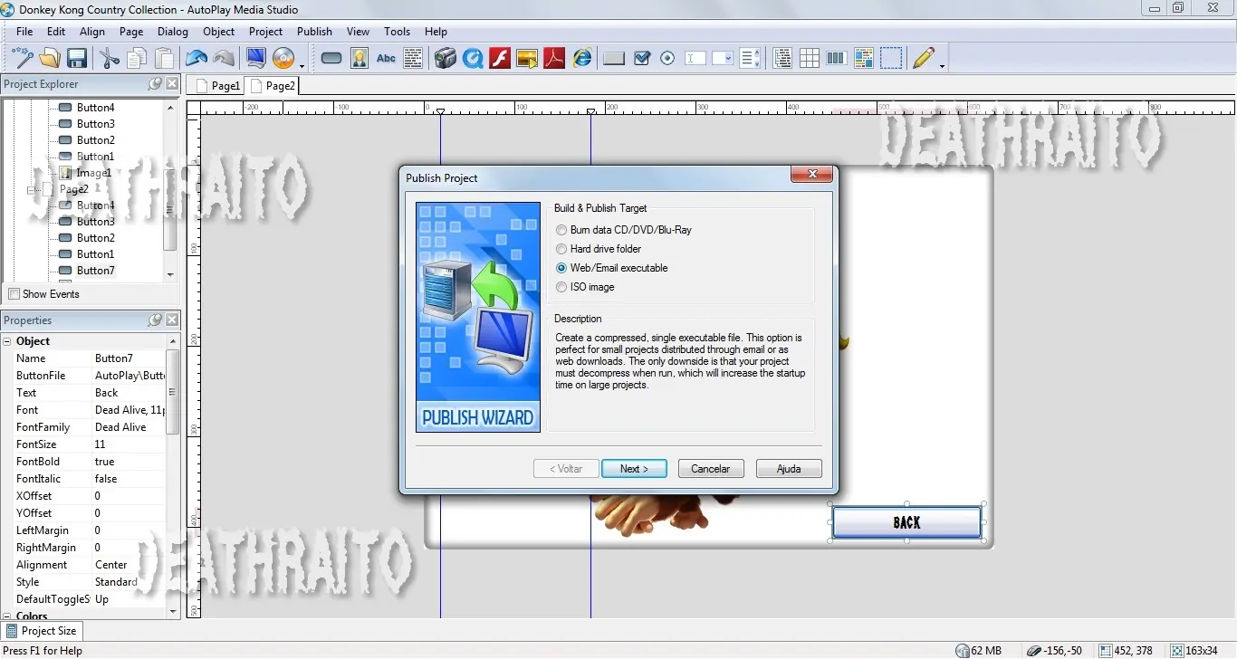The height and width of the screenshot is (659, 1237).
Task: Select the BACK button on the canvas
Action: pyautogui.click(x=906, y=522)
